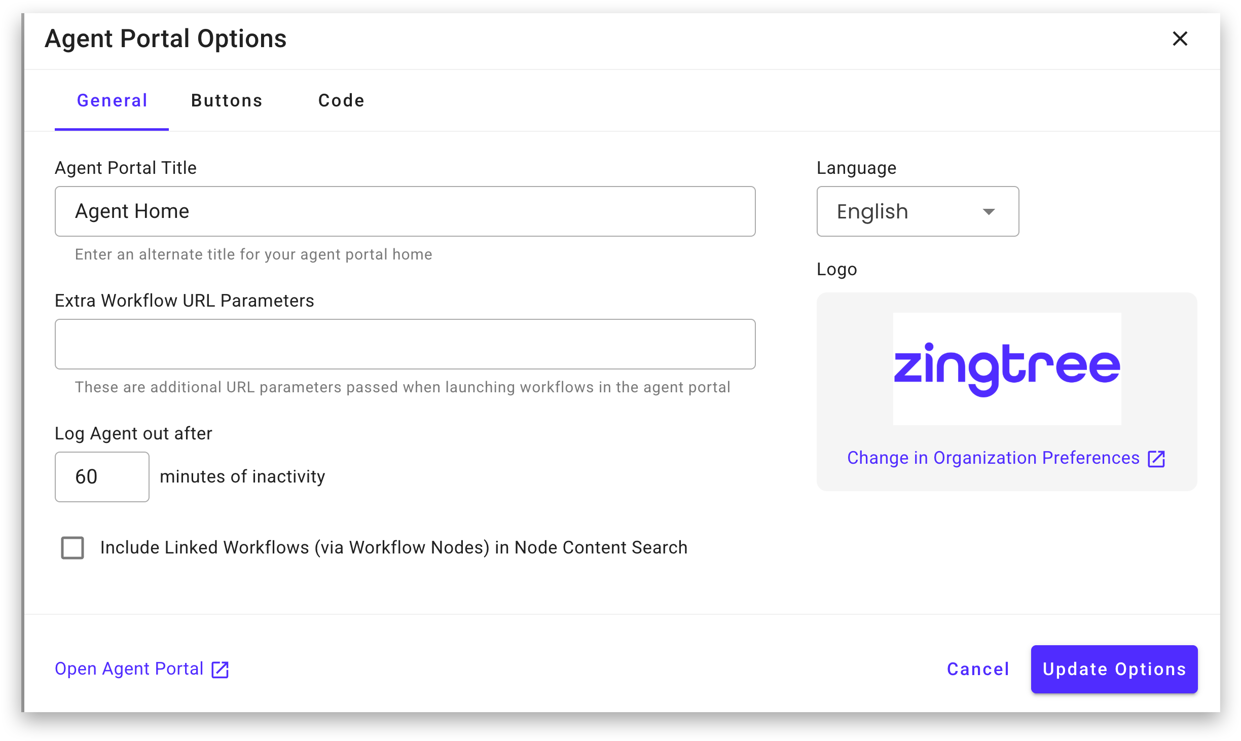Click the Language dropdown arrow

[x=989, y=211]
